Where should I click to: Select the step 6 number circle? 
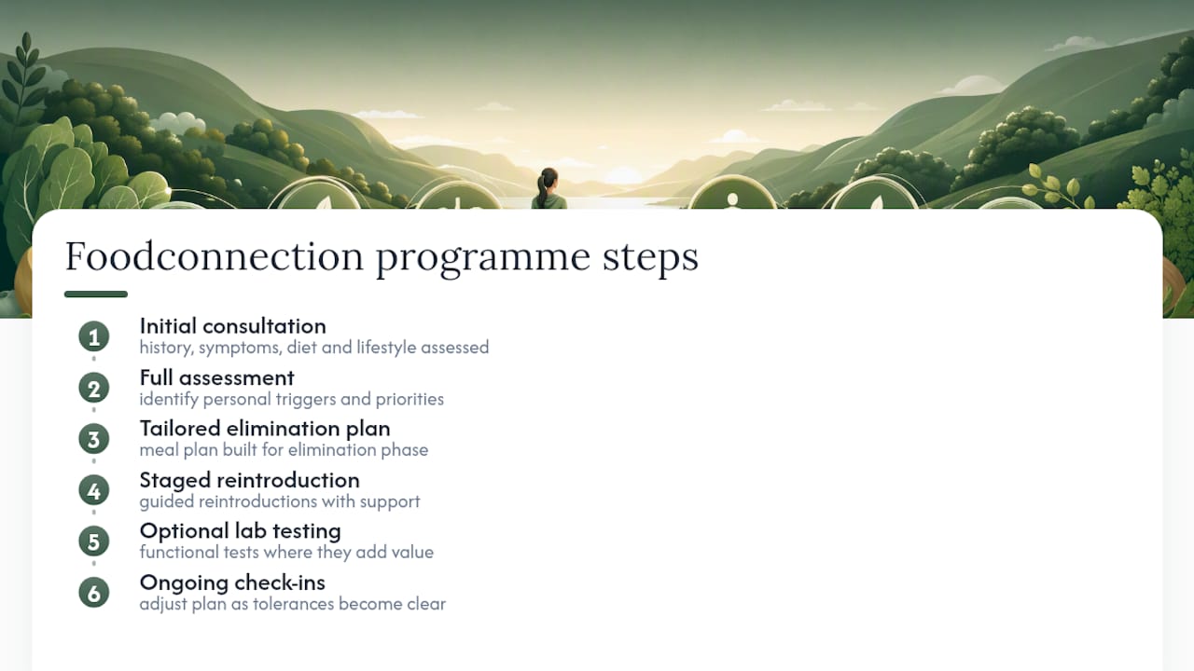pyautogui.click(x=93, y=593)
